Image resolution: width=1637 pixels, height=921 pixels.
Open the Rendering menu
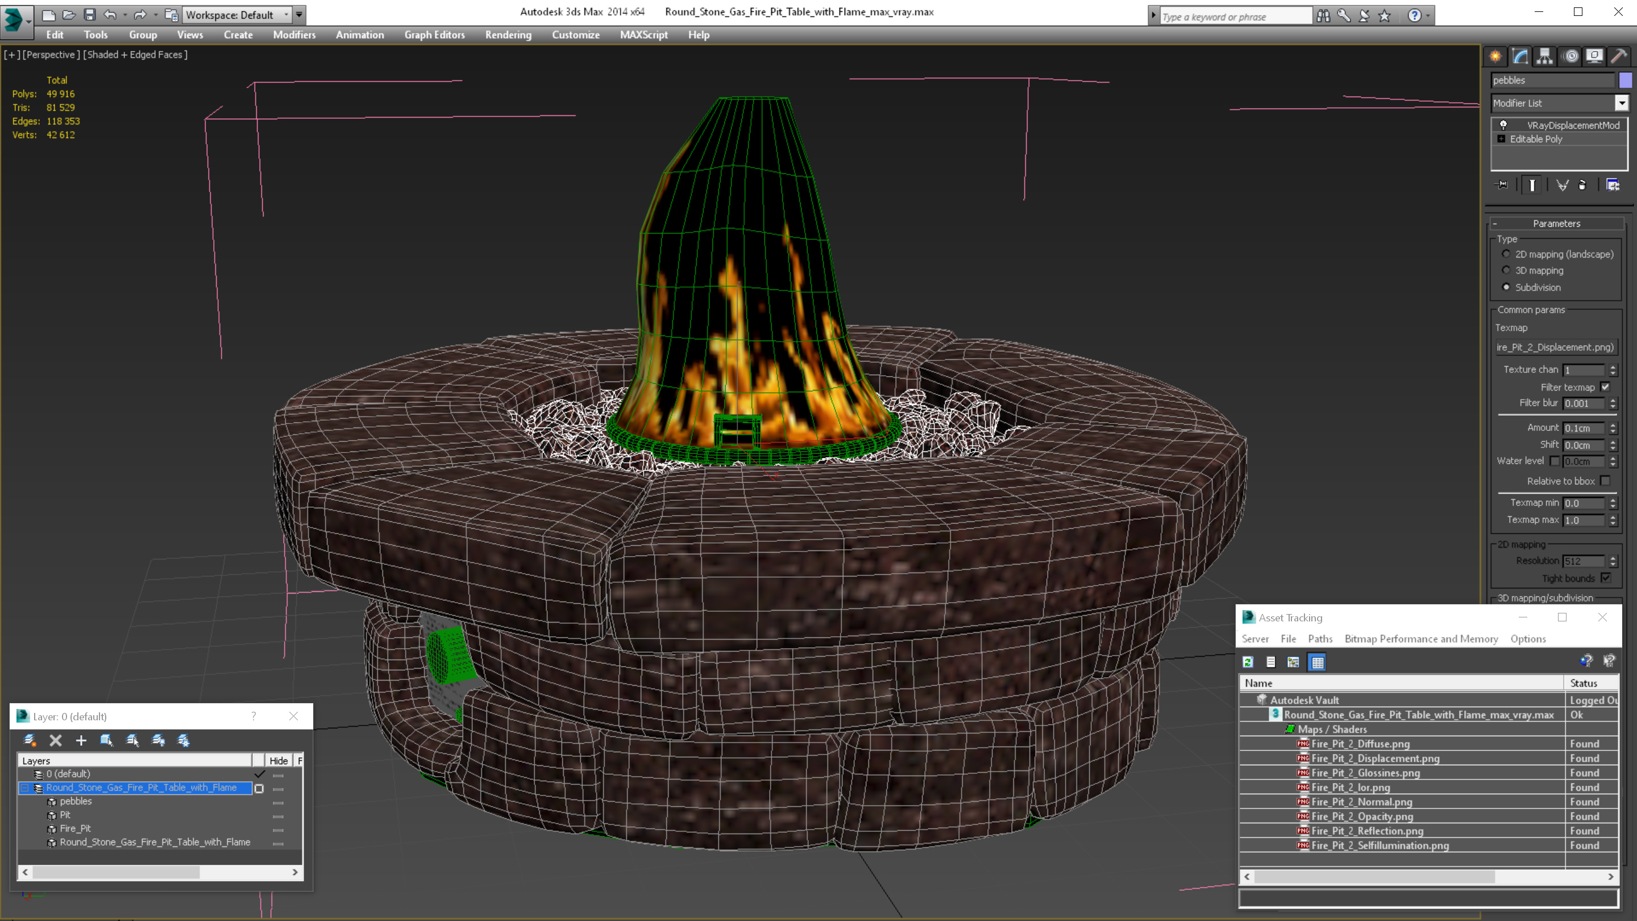[x=508, y=35]
